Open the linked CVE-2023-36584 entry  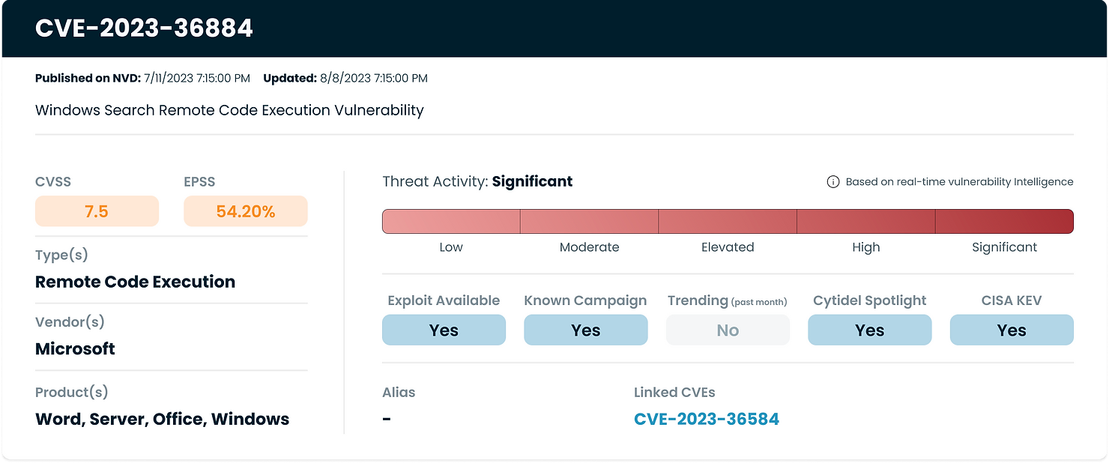click(x=707, y=419)
